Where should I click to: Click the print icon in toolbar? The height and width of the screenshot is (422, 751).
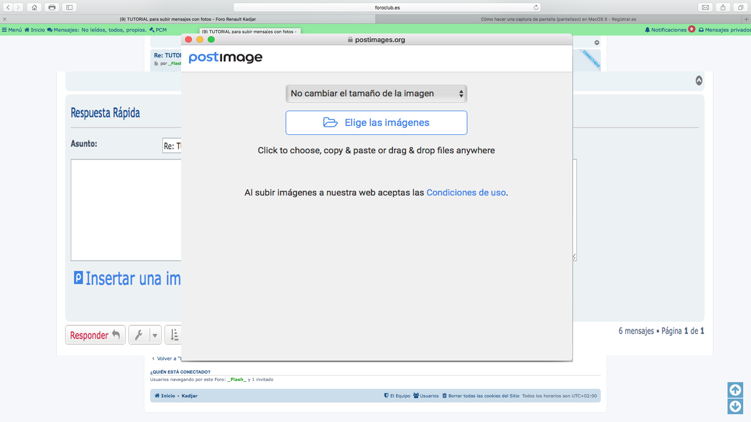(52, 7)
